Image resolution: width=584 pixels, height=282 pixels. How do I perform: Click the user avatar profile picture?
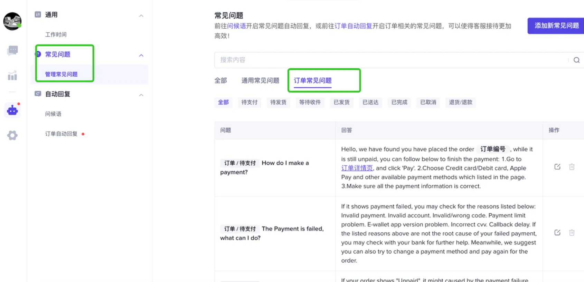tap(12, 21)
